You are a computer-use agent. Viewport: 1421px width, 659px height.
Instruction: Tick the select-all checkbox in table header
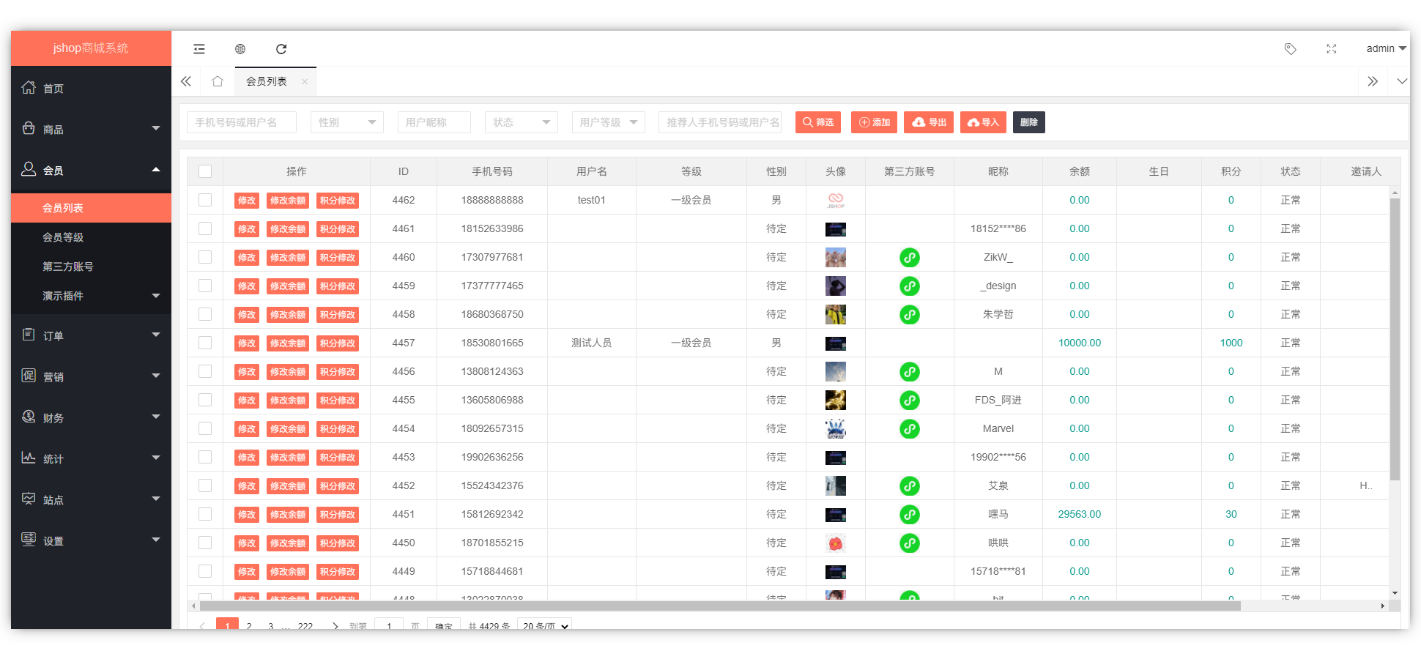tap(205, 171)
